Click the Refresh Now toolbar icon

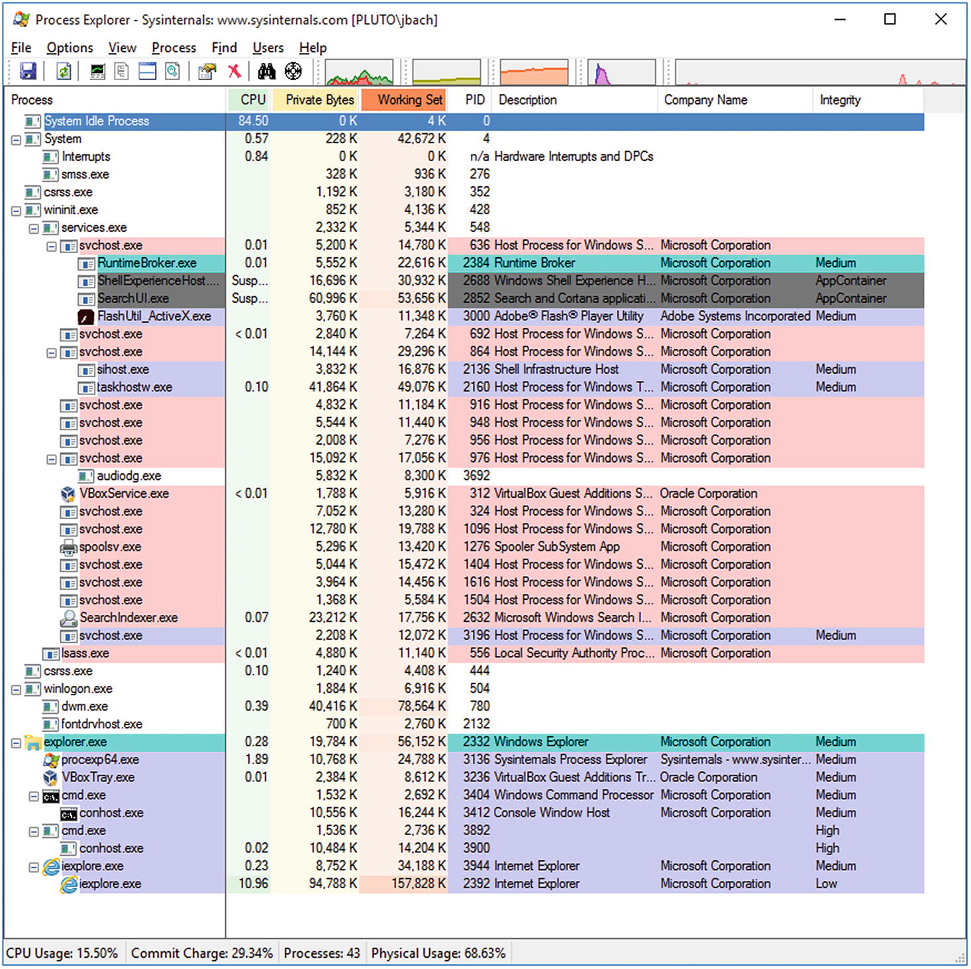[x=64, y=71]
